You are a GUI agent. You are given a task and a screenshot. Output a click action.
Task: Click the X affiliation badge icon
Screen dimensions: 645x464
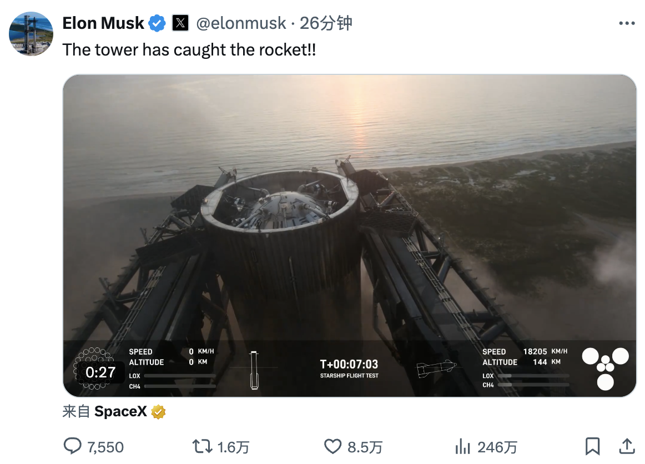click(x=180, y=23)
